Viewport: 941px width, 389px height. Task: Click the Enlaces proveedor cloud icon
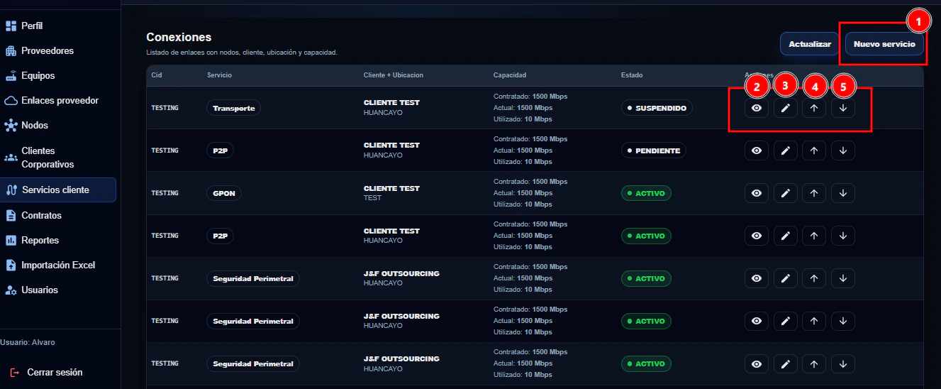point(11,101)
